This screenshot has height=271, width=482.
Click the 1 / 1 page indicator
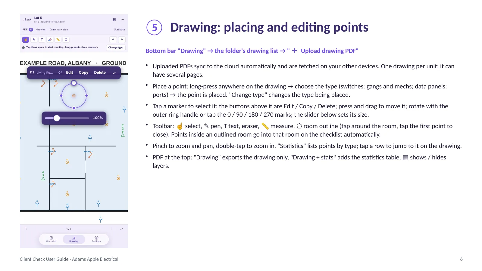(x=69, y=229)
